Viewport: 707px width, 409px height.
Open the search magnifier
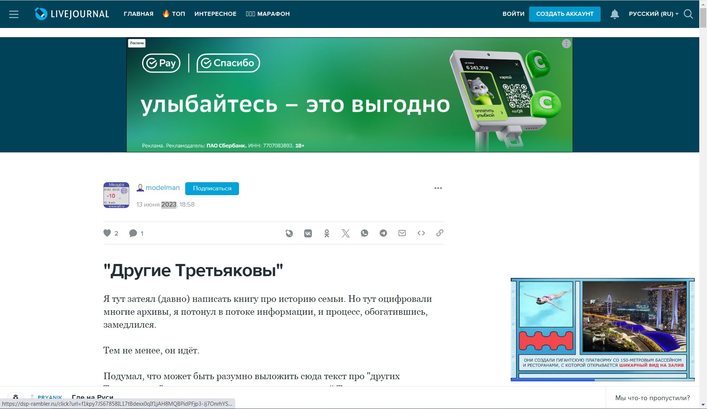688,14
